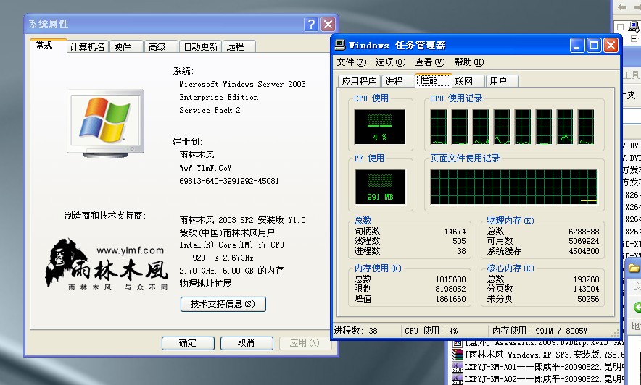Click the RMVB icon for LXPYJ-KM-A02 file
641x385 pixels.
(x=457, y=379)
